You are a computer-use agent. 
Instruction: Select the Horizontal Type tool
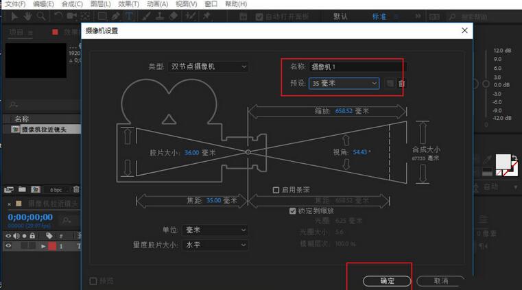tap(128, 16)
